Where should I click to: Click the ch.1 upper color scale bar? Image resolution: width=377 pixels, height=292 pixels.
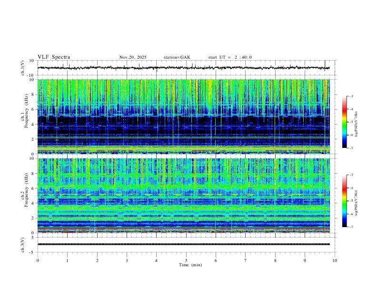(345, 122)
